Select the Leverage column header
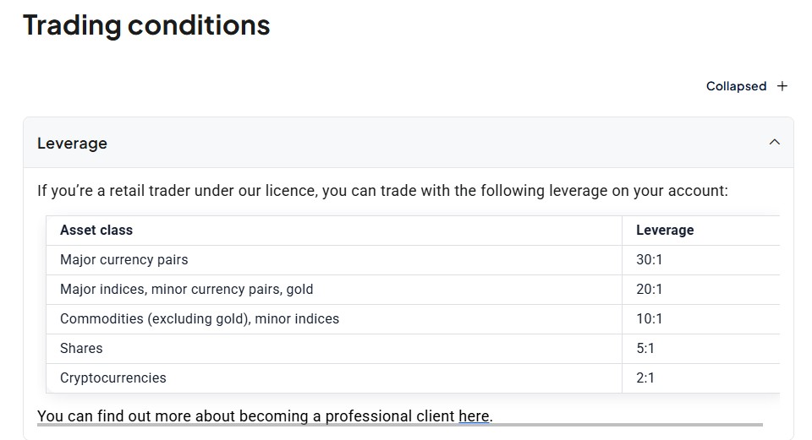The width and height of the screenshot is (812, 440). [665, 230]
